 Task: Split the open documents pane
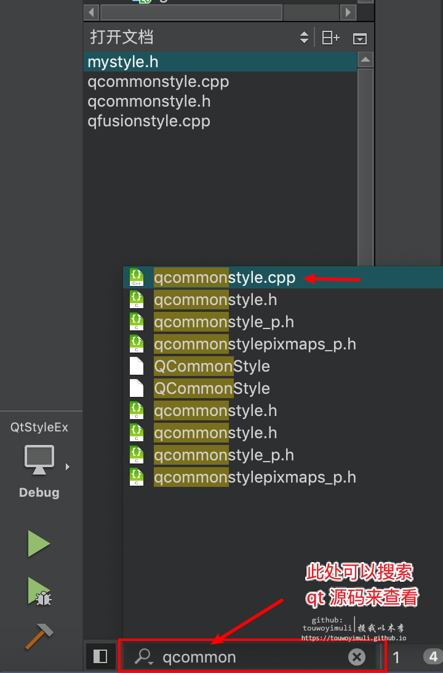point(330,38)
